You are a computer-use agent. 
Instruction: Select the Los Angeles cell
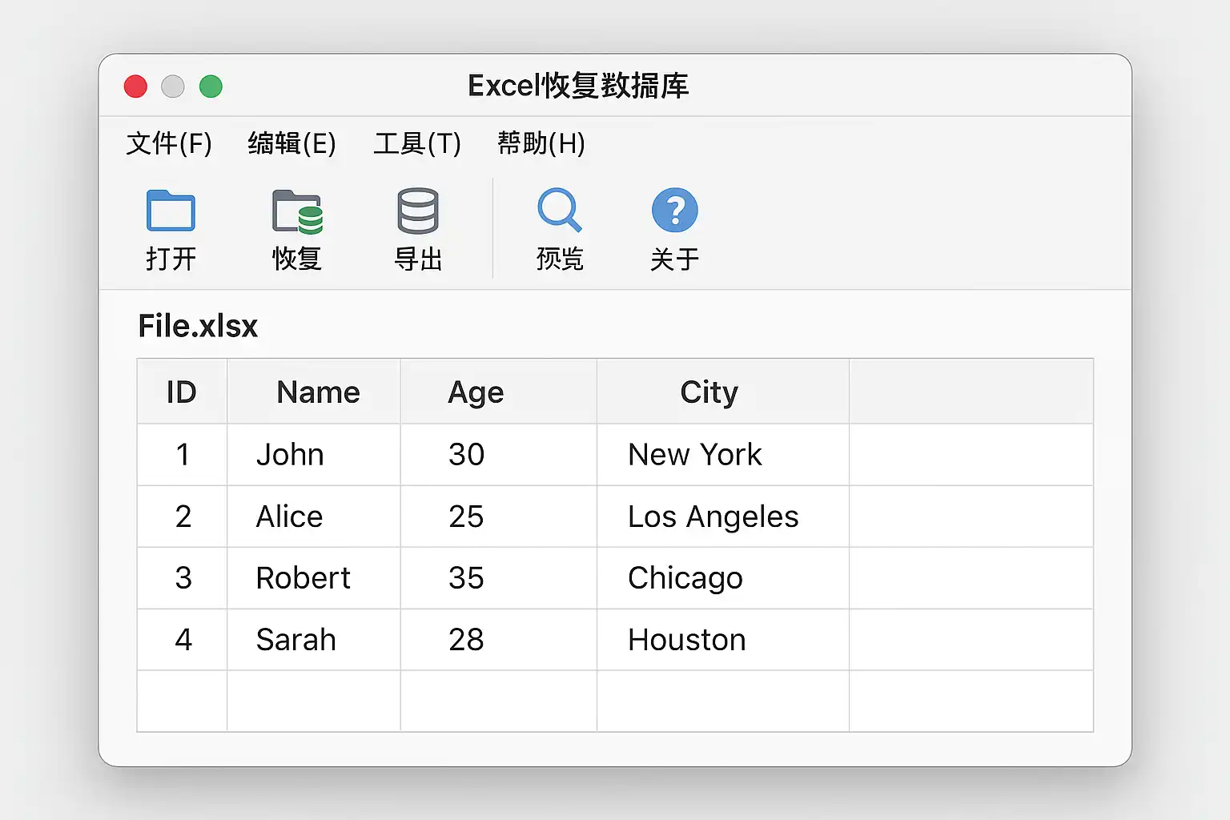[x=723, y=517]
